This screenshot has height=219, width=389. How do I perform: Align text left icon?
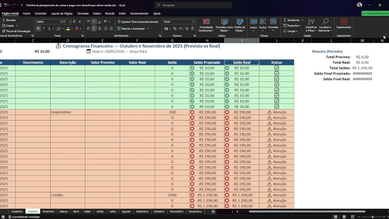(88, 29)
